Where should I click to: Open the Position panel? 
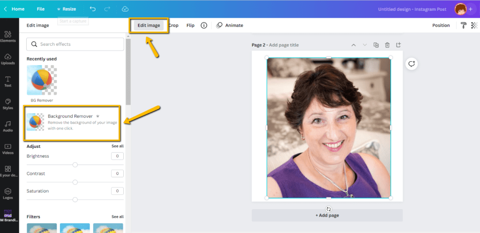(x=441, y=25)
